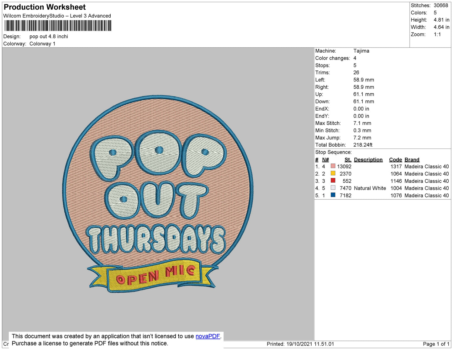The image size is (453, 350).
Task: Click the stitches count '30668'
Action: (x=441, y=5)
